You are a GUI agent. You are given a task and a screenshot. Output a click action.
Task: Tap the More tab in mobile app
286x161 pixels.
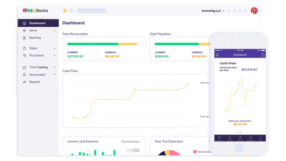coord(260,138)
